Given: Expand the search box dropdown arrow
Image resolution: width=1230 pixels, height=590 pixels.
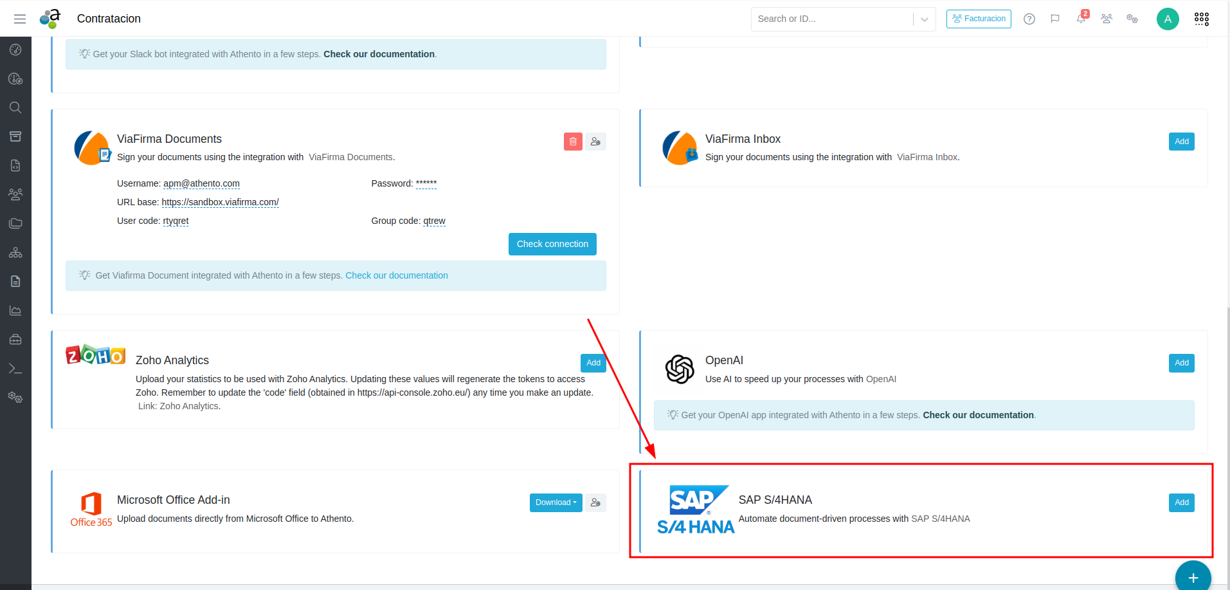Looking at the screenshot, I should pyautogui.click(x=924, y=19).
